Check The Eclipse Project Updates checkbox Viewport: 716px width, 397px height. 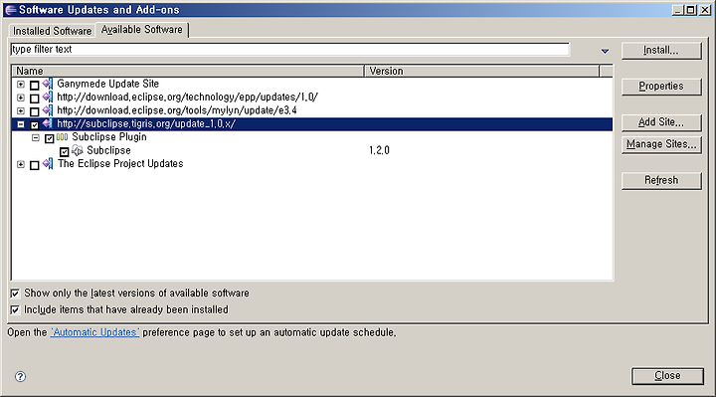click(34, 165)
